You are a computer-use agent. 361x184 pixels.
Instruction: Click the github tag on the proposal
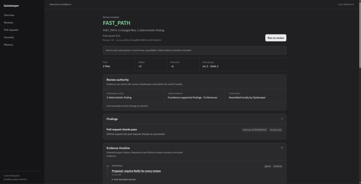[x=267, y=166]
